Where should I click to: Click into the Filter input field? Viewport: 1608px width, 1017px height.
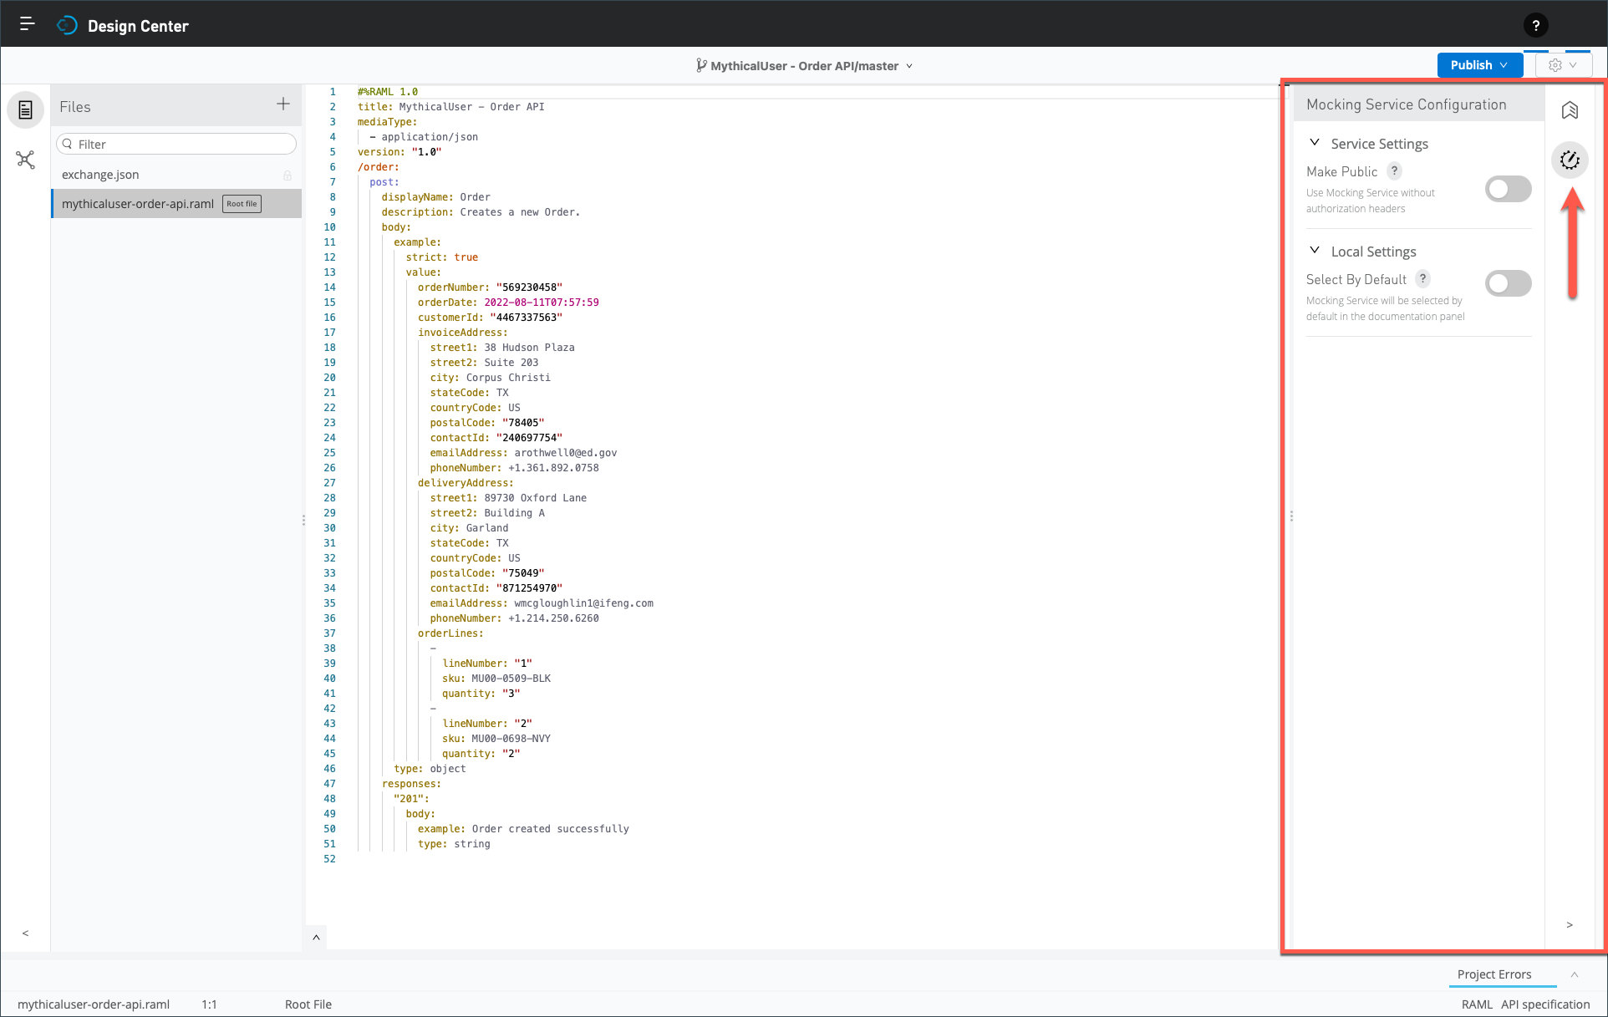[x=176, y=144]
